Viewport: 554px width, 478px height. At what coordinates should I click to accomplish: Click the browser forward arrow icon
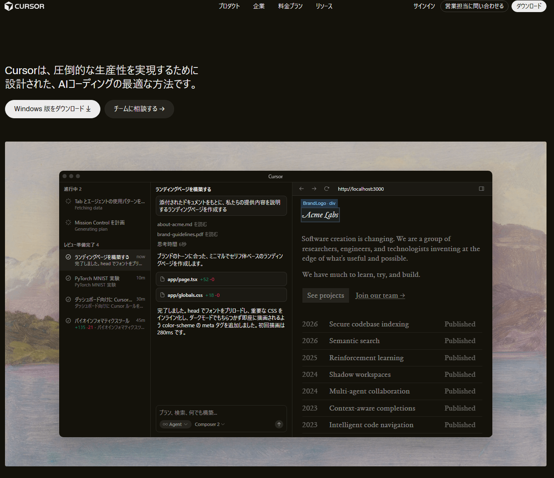[x=314, y=189]
